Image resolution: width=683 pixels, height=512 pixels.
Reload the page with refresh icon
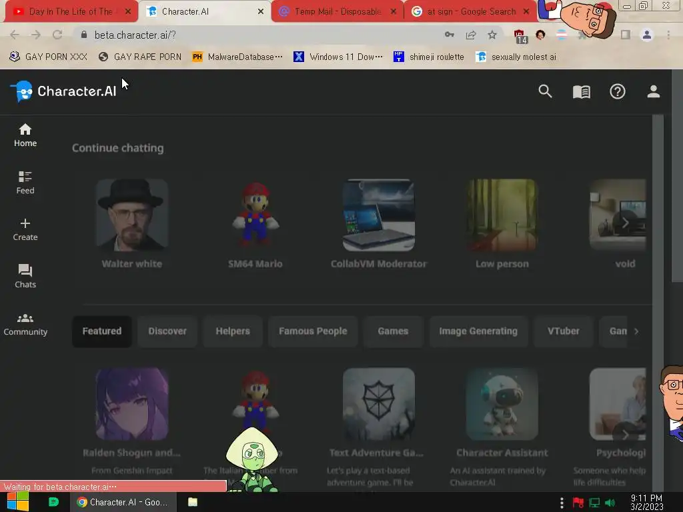click(57, 35)
